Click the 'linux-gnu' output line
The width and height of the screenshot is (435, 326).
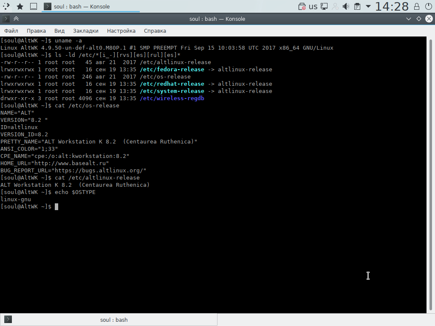point(16,200)
